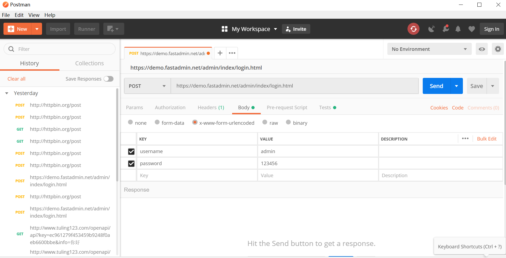
Task: Click the Sign In button
Action: [492, 29]
